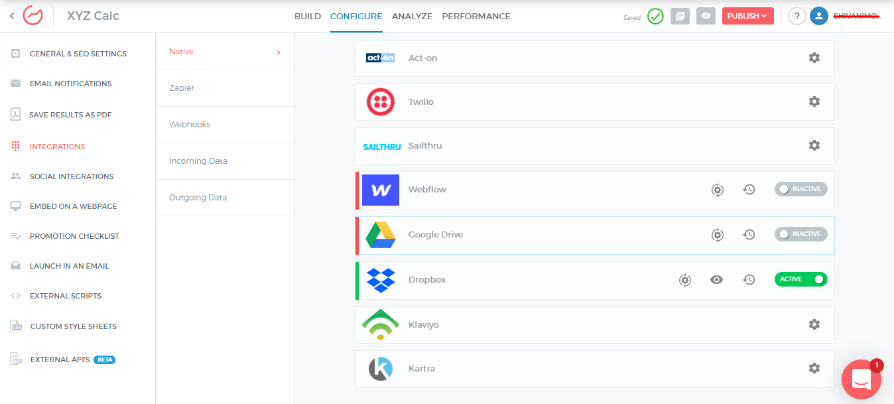Screen dimensions: 894x404
Task: Select Outgoing Data option
Action: tap(225, 198)
